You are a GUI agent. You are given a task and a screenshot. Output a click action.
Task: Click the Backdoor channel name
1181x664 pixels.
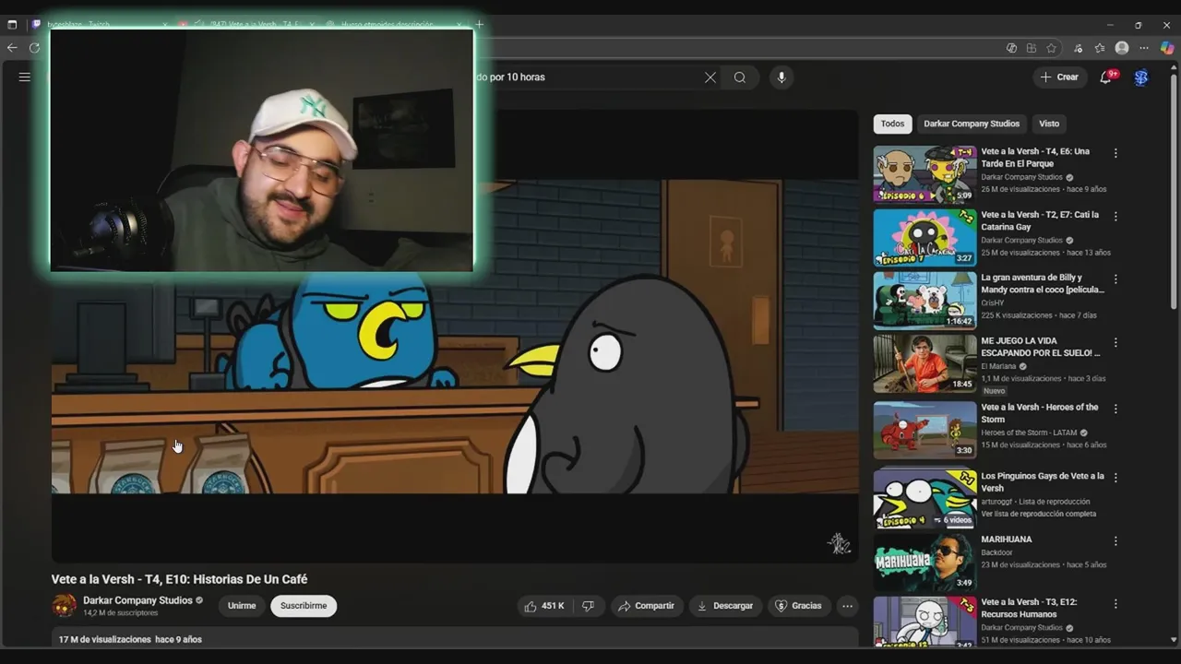coord(996,552)
